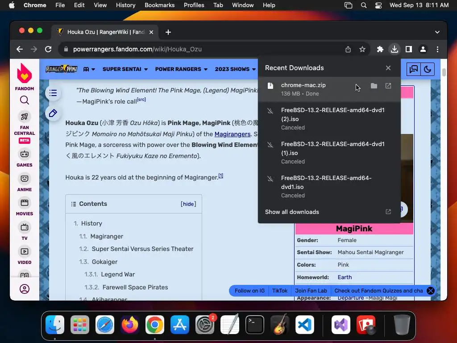The image size is (457, 343).
Task: Expand the book icon dropdown in wiki nav
Action: pyautogui.click(x=89, y=69)
